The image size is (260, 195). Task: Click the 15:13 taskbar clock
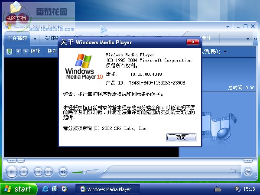249,189
